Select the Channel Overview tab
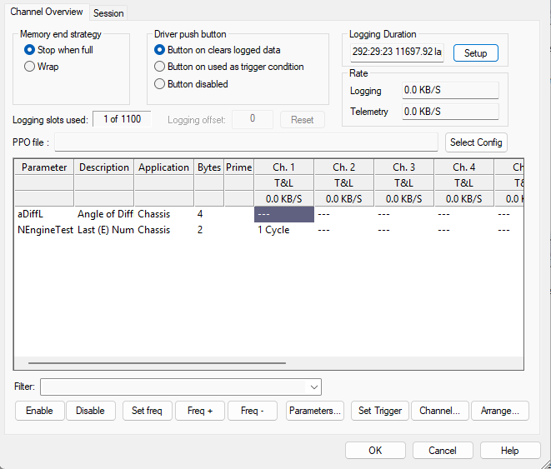Screen dimensions: 551x469 (47, 12)
